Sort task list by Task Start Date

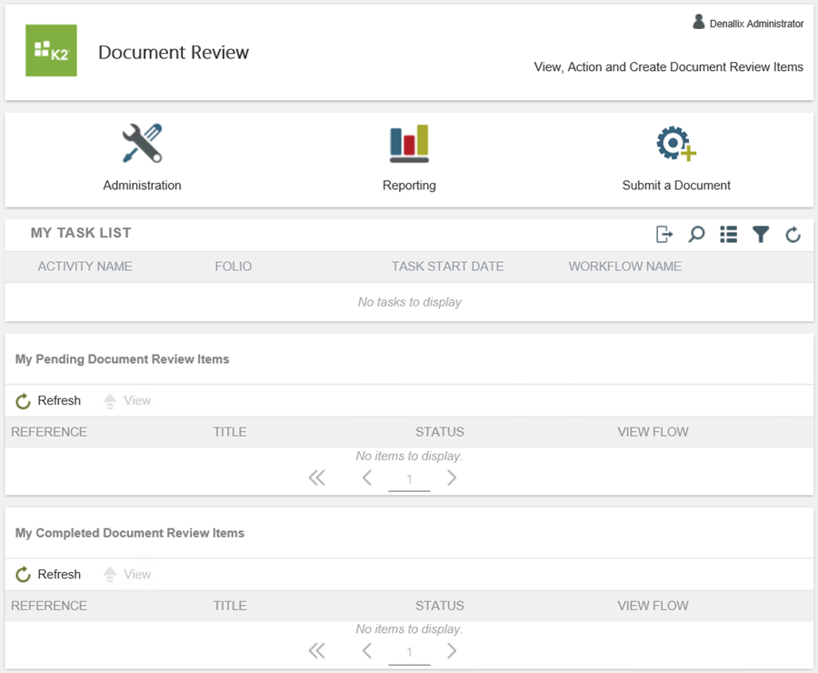click(x=447, y=266)
